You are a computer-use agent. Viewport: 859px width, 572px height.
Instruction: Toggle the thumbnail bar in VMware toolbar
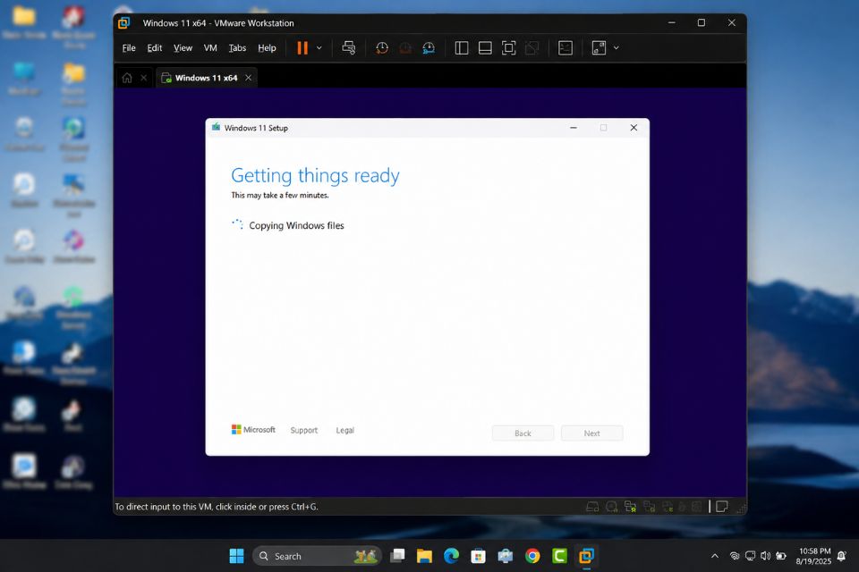(x=485, y=48)
